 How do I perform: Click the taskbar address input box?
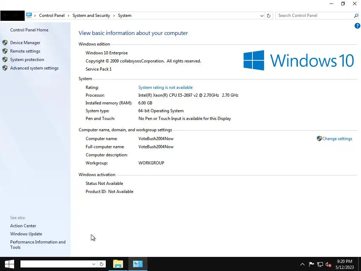pos(56,264)
